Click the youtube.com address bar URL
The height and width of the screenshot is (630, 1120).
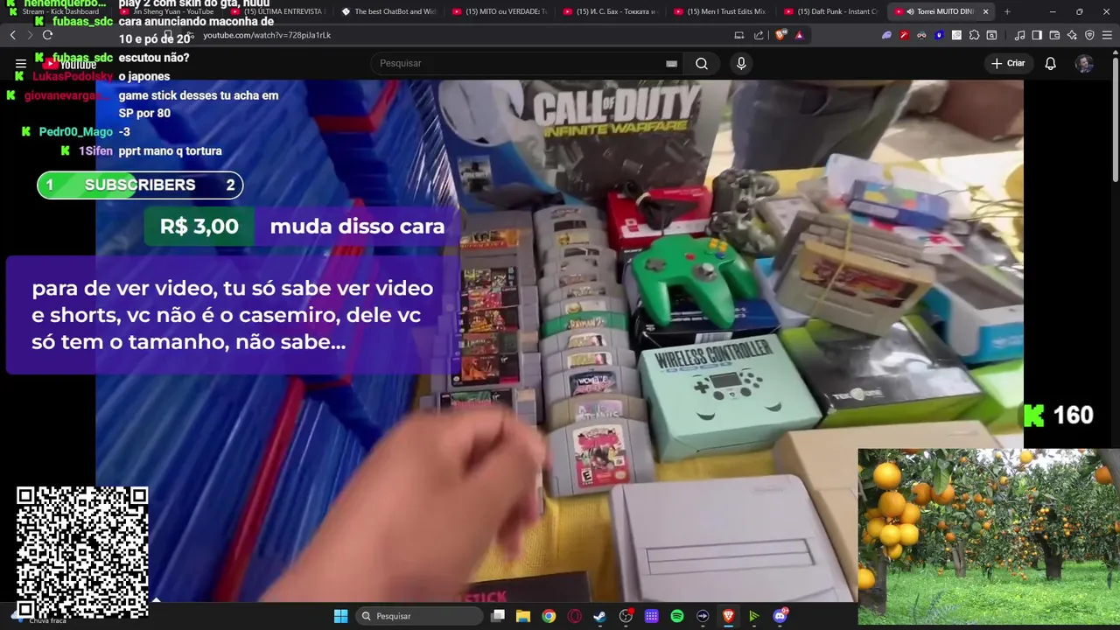click(x=267, y=35)
